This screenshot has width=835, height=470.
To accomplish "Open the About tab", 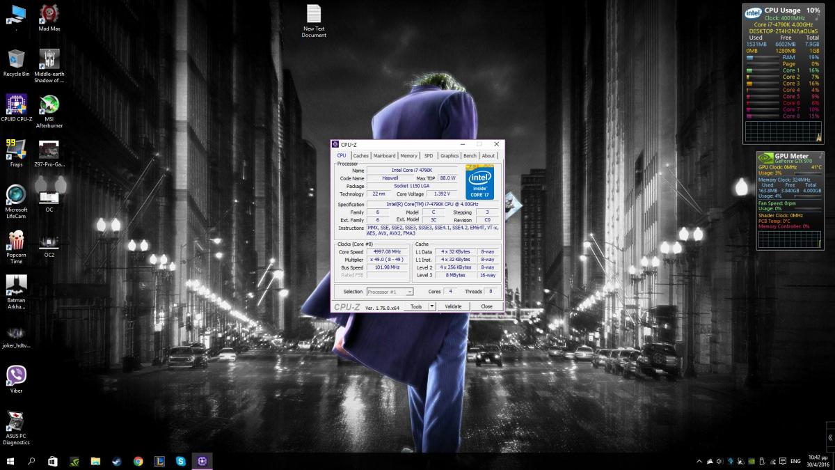I will coord(489,155).
